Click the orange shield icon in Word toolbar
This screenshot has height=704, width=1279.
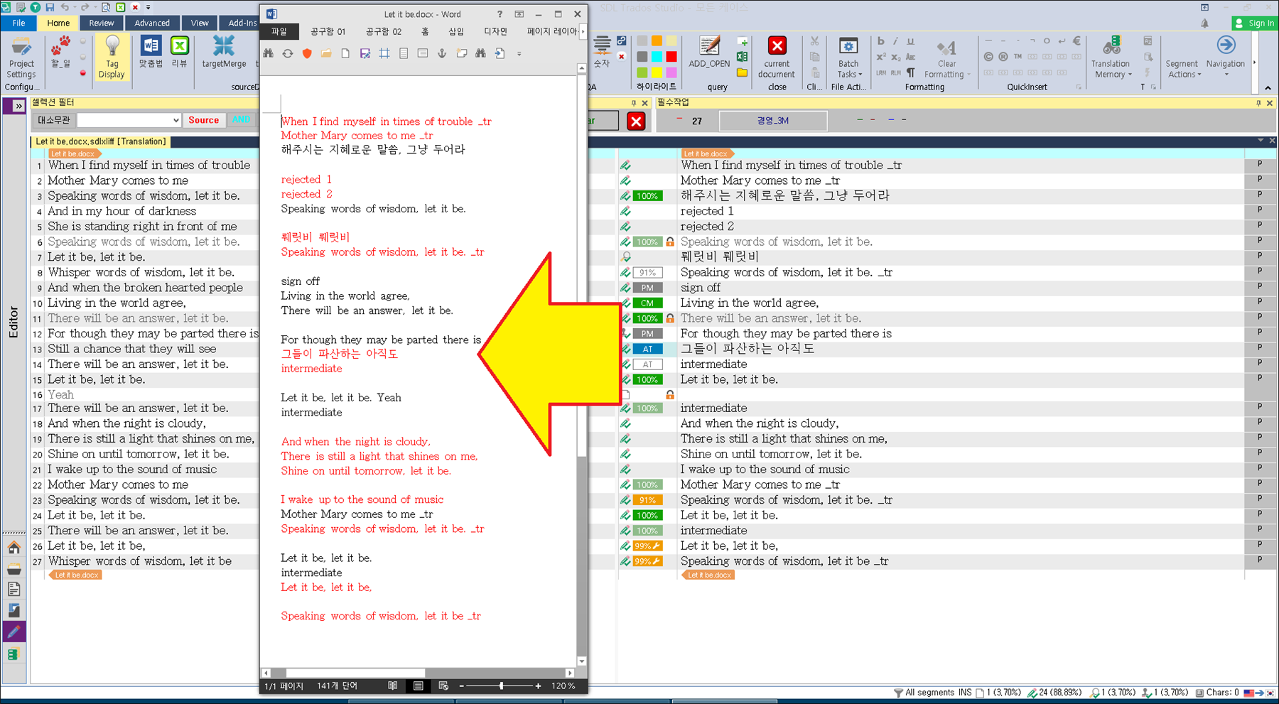click(307, 54)
